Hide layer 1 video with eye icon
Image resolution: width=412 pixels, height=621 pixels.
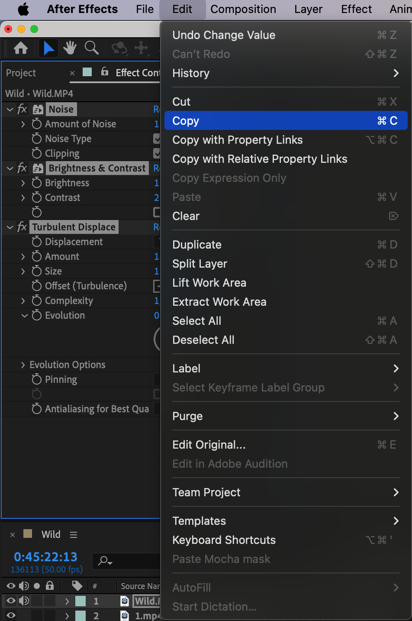(11, 601)
